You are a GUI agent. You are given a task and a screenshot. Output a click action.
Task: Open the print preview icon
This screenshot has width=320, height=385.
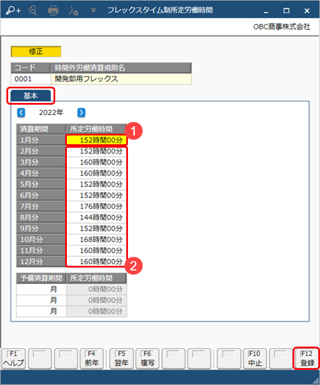pos(33,10)
